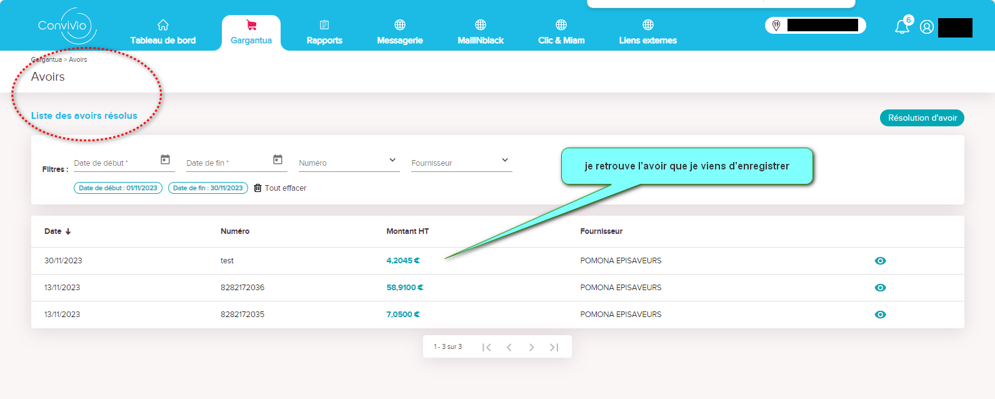
Task: Click the globe icon above Liens externes
Action: point(648,25)
